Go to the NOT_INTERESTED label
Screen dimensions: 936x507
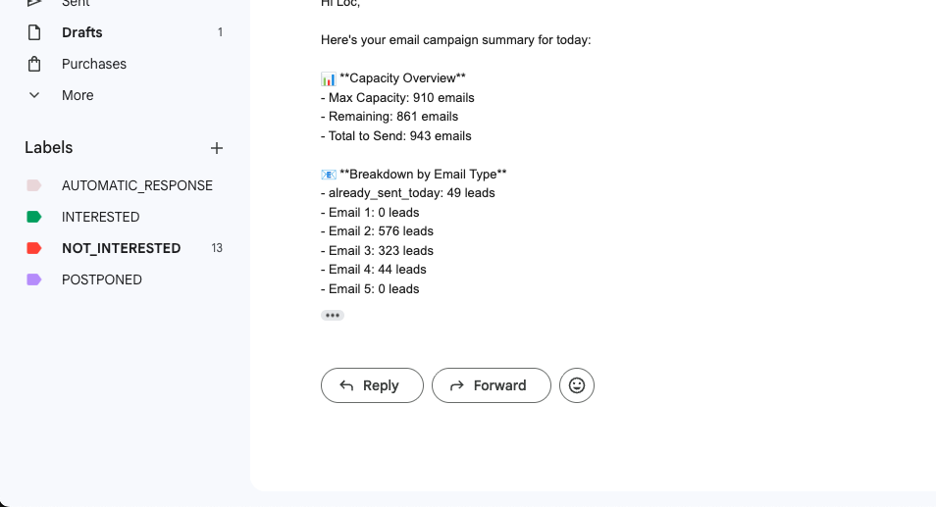coord(121,248)
